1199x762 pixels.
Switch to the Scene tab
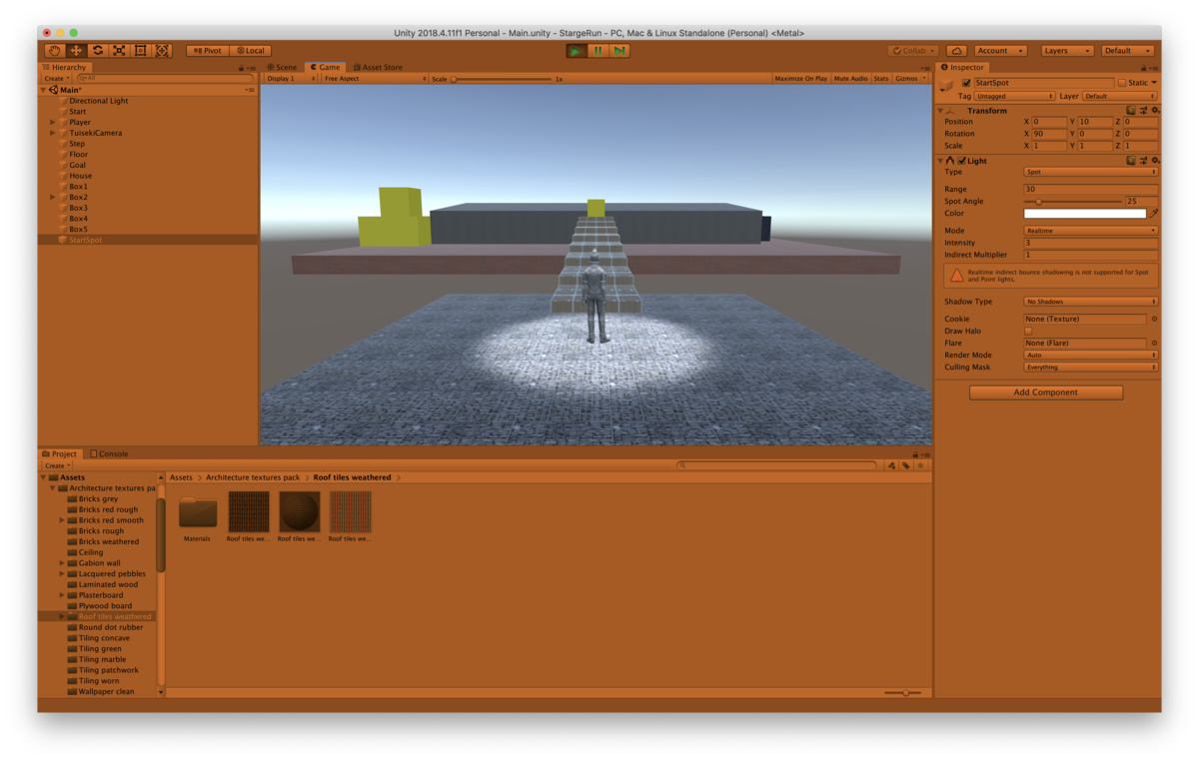click(x=282, y=67)
